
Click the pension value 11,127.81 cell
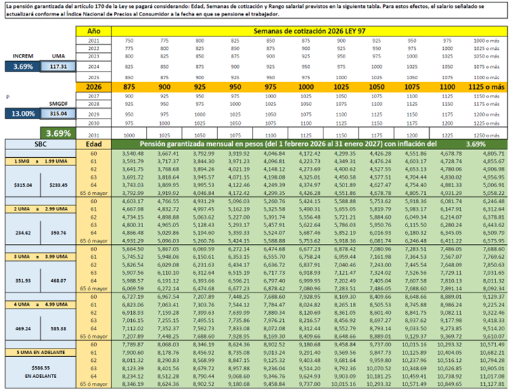coord(492,384)
